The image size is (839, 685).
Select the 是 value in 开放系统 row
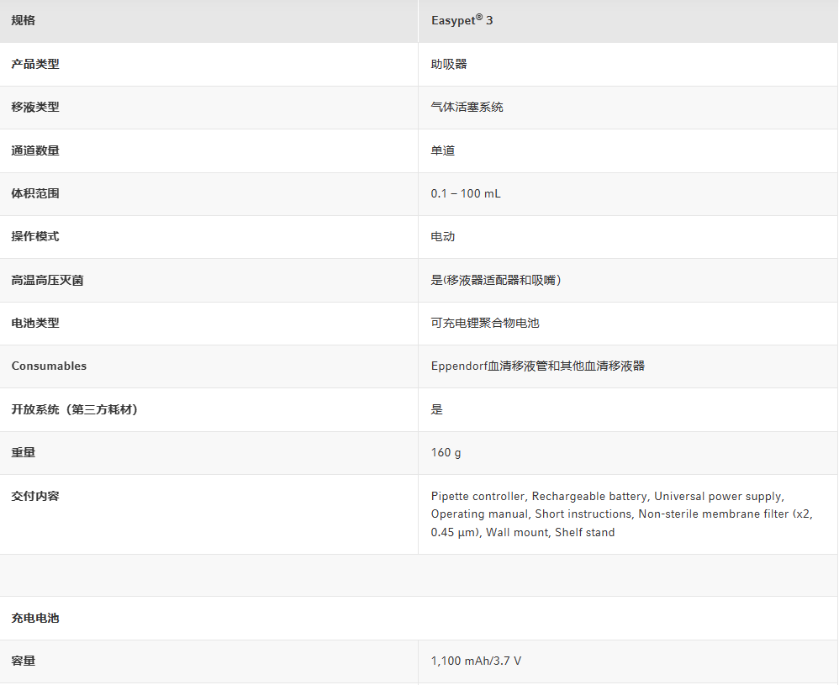(437, 410)
